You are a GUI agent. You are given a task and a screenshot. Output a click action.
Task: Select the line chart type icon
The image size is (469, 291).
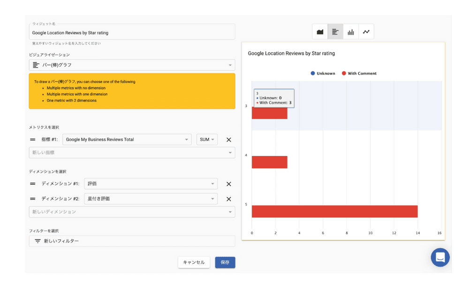coord(366,32)
